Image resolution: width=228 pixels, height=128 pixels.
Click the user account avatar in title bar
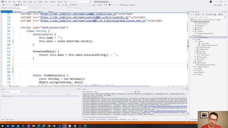[211, 2]
